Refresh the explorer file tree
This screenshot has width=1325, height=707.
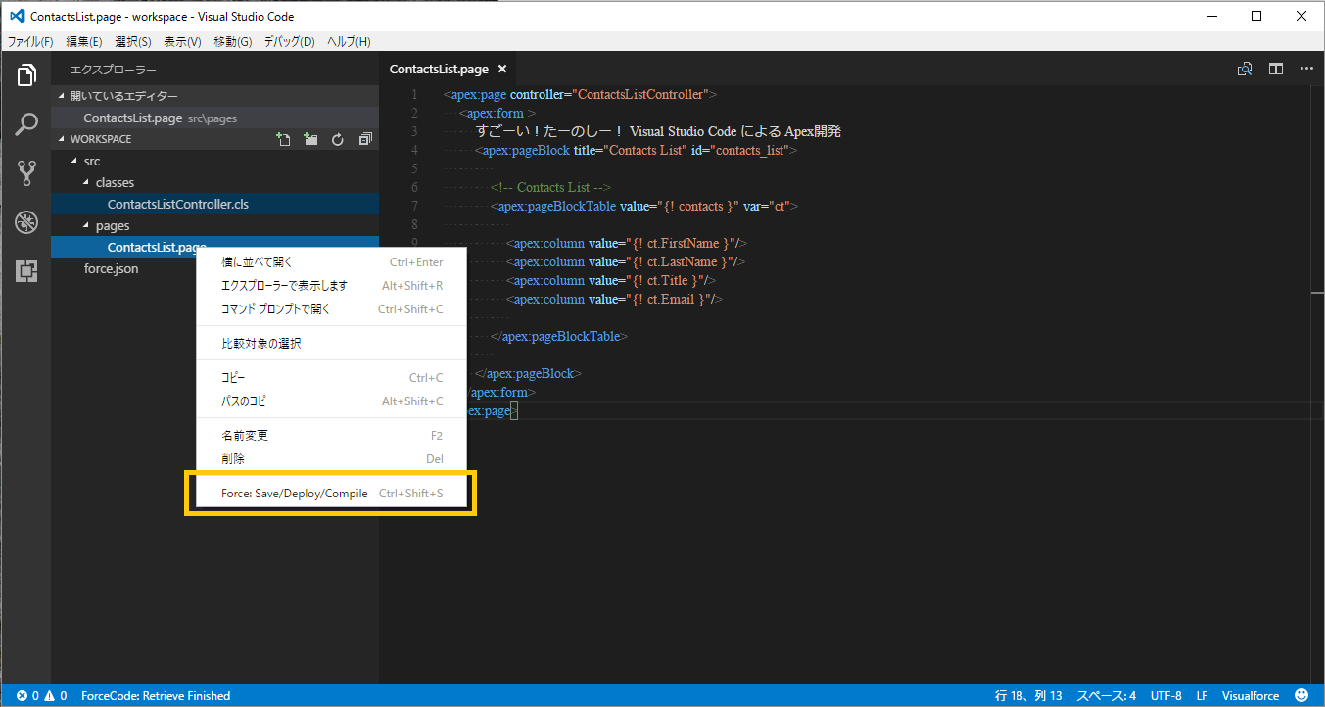338,139
